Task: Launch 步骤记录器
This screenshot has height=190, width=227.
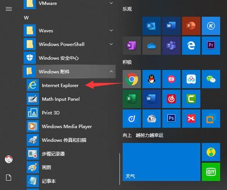Action: click(x=69, y=154)
